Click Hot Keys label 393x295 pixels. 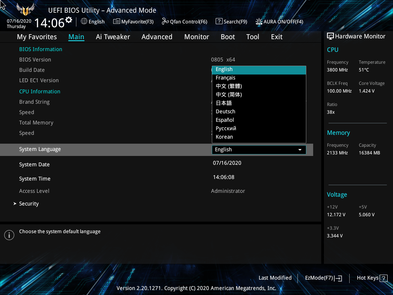click(368, 278)
